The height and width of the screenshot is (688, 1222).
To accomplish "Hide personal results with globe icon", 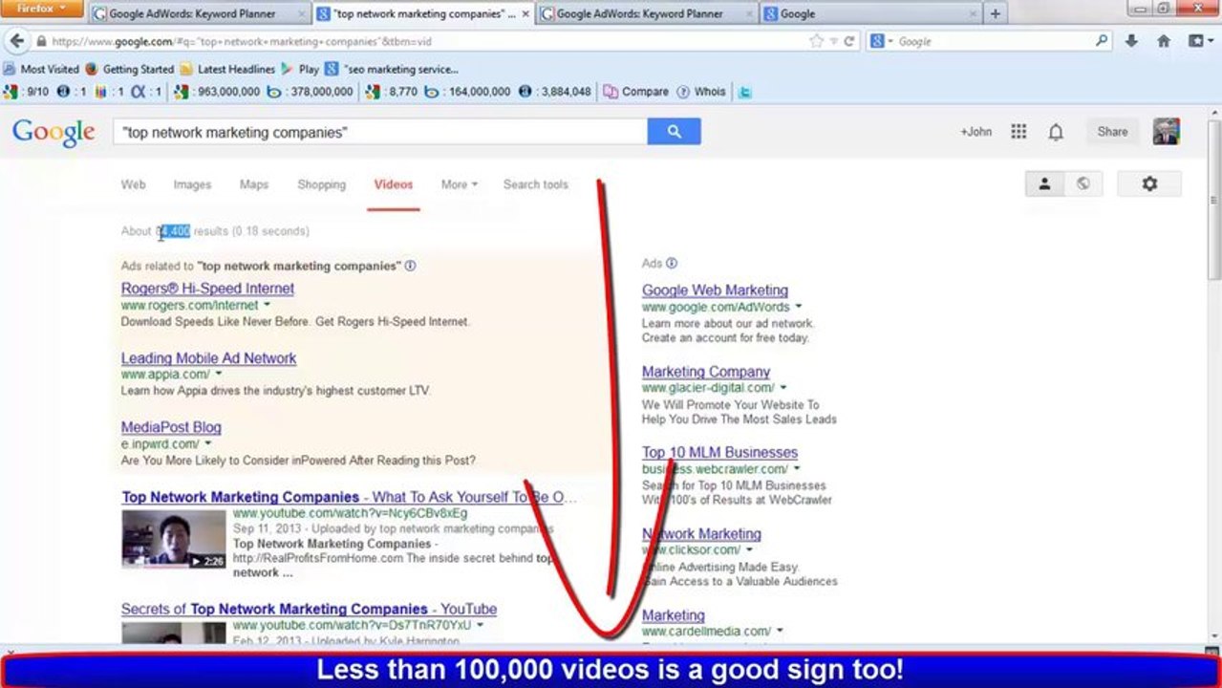I will point(1083,183).
